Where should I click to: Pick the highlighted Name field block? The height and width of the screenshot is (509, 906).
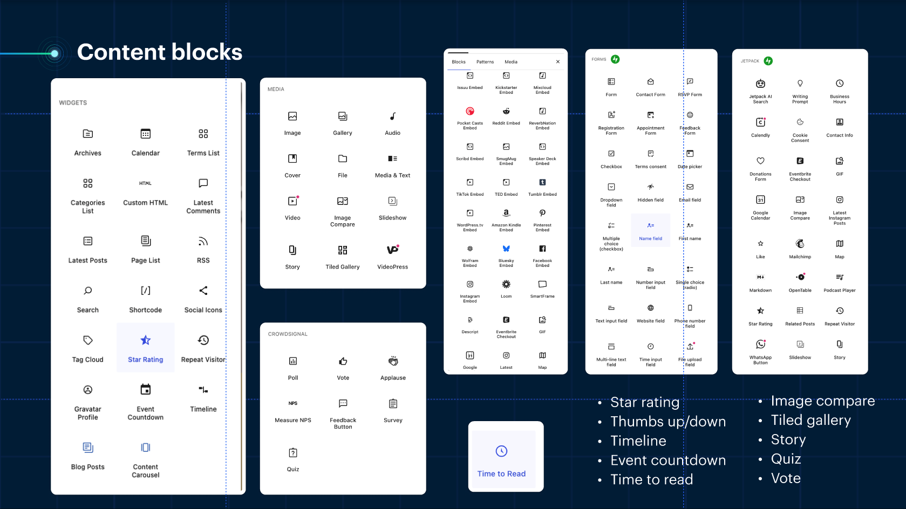[x=651, y=230]
